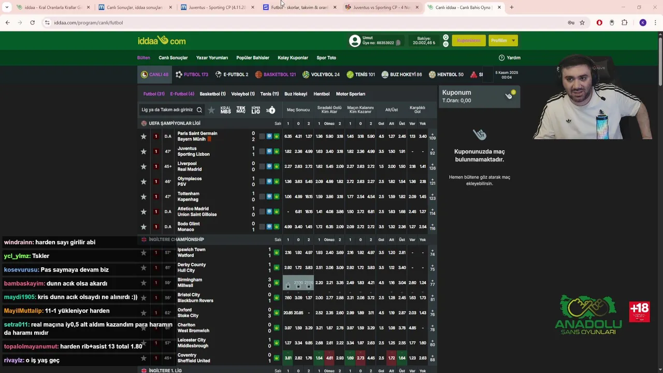This screenshot has height=373, width=663.
Task: Toggle the TEK MAÇ filter
Action: point(241,110)
